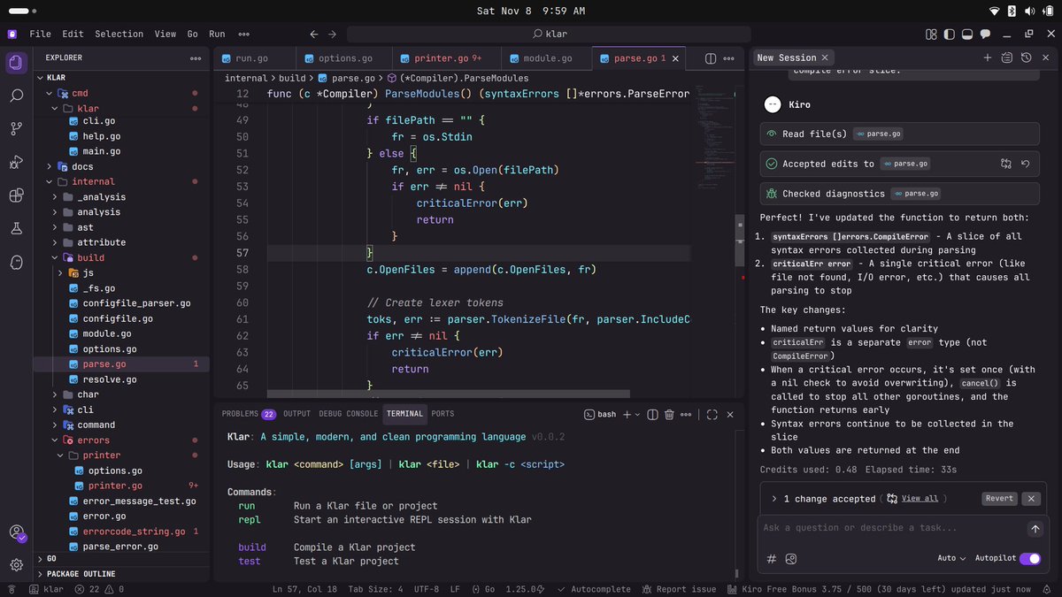Attach an image to the chat

point(791,559)
